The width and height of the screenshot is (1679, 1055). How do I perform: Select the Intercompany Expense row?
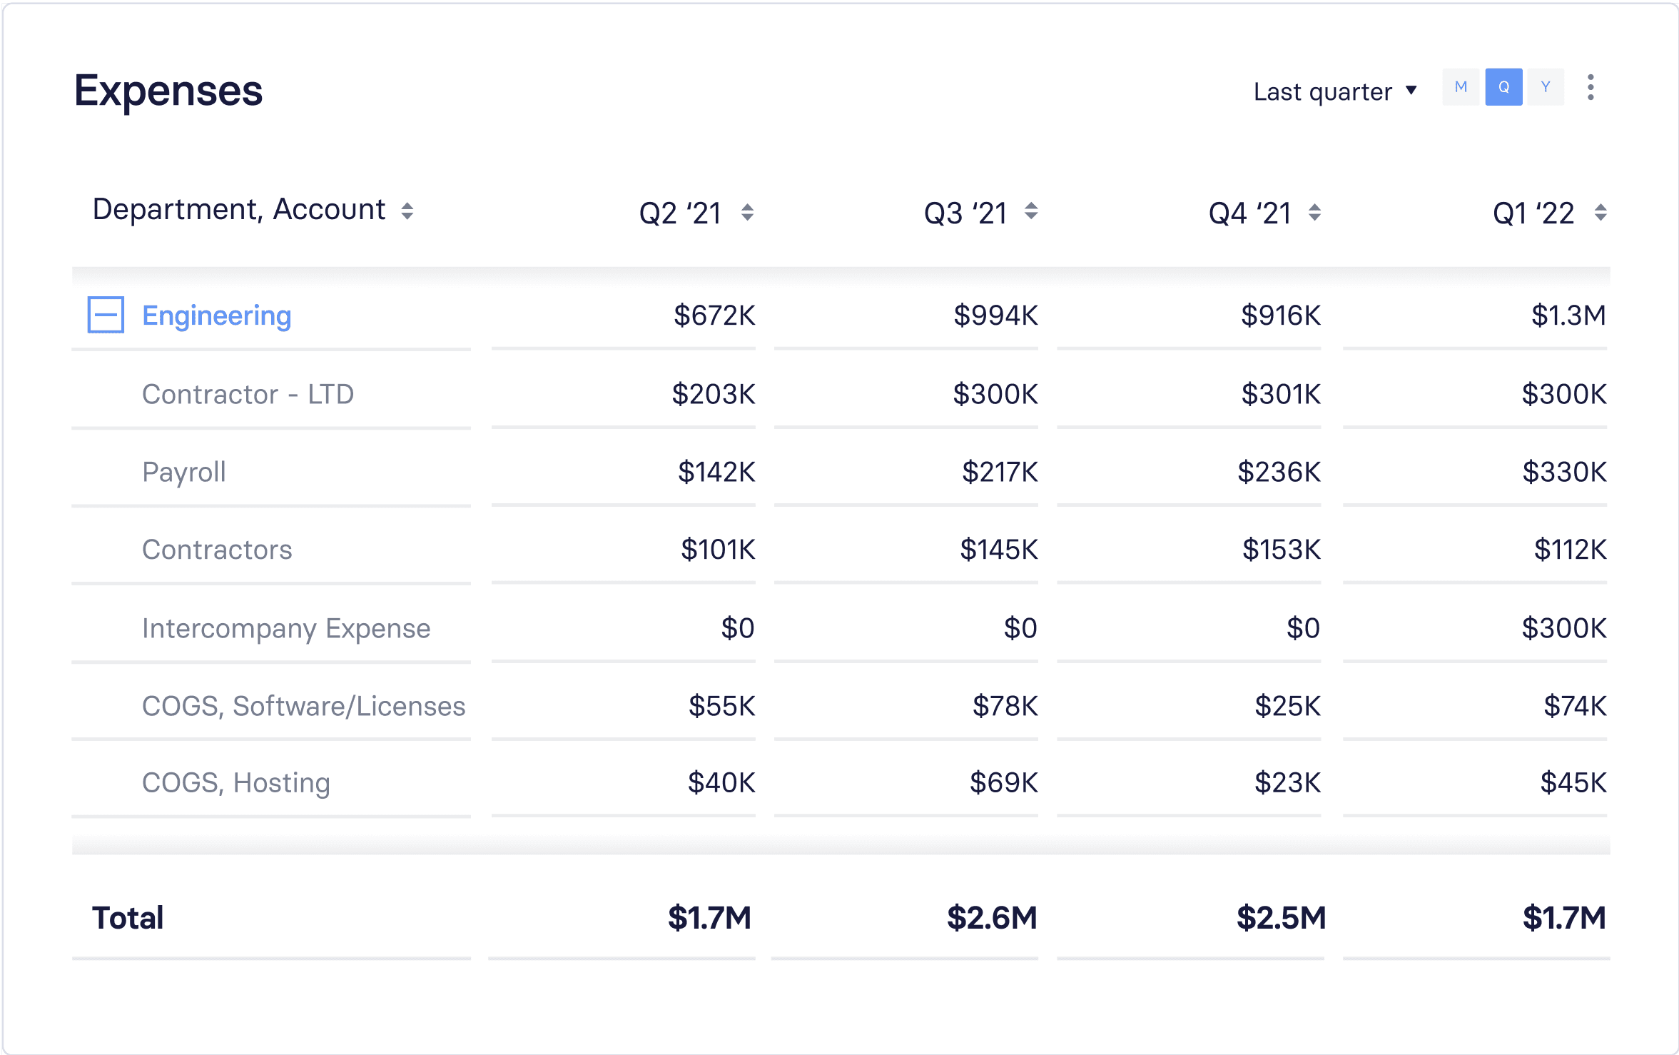[x=841, y=628]
